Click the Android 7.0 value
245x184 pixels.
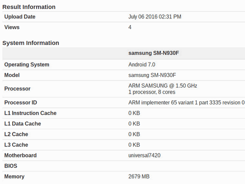tap(142, 65)
